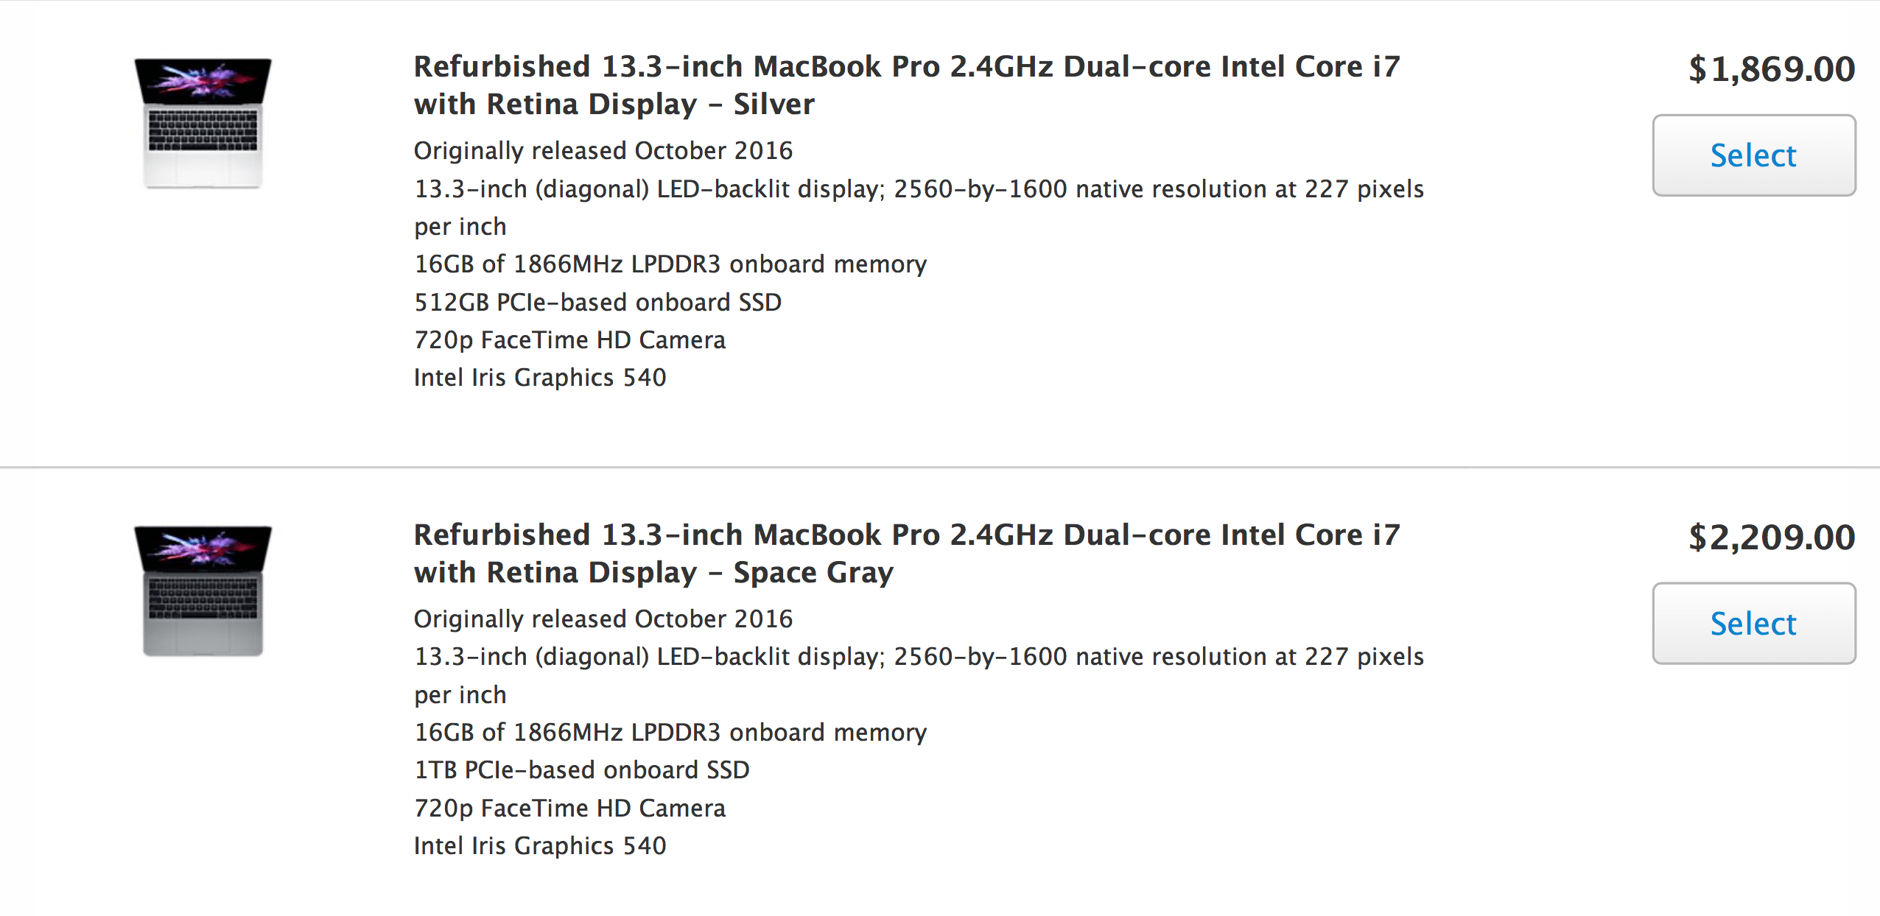Click the $2,209.00 price label

pos(1771,538)
